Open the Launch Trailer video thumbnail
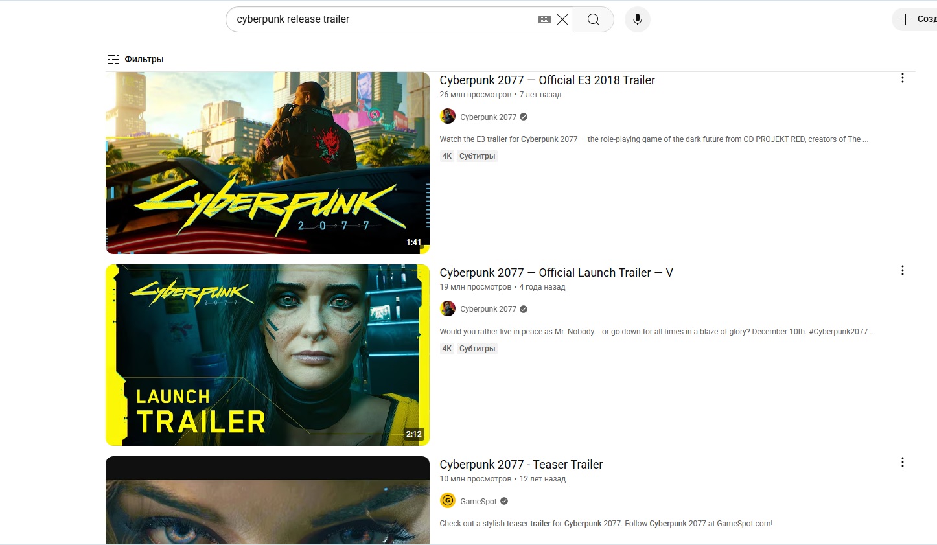 pyautogui.click(x=268, y=355)
